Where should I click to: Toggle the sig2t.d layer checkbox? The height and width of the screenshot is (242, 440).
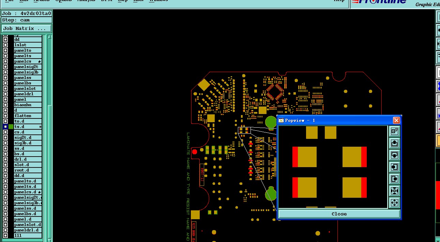coord(5,138)
